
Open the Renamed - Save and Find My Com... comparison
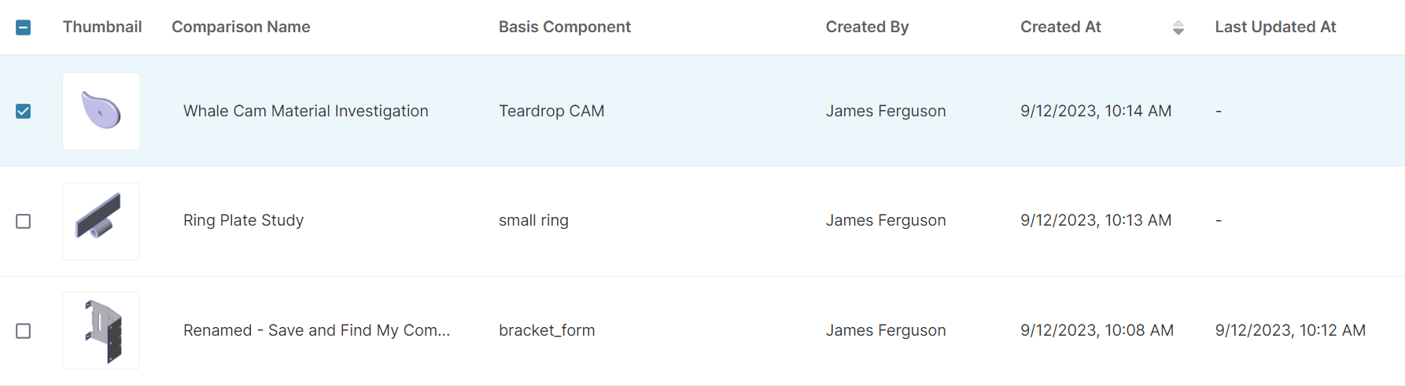(317, 330)
